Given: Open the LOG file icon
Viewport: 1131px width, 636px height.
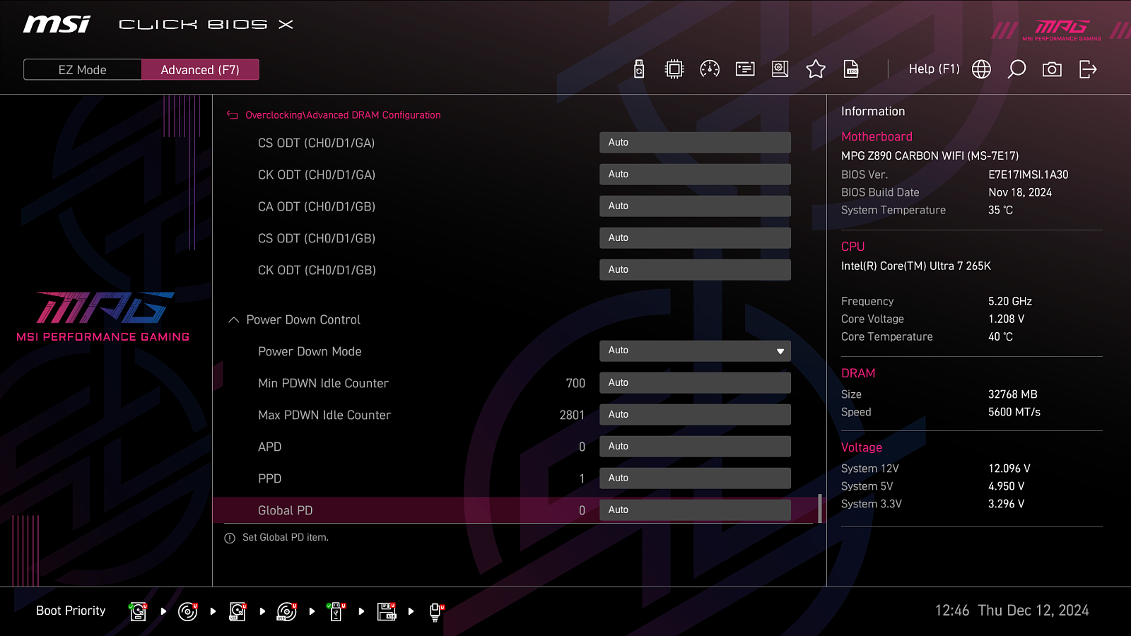Looking at the screenshot, I should click(x=851, y=69).
